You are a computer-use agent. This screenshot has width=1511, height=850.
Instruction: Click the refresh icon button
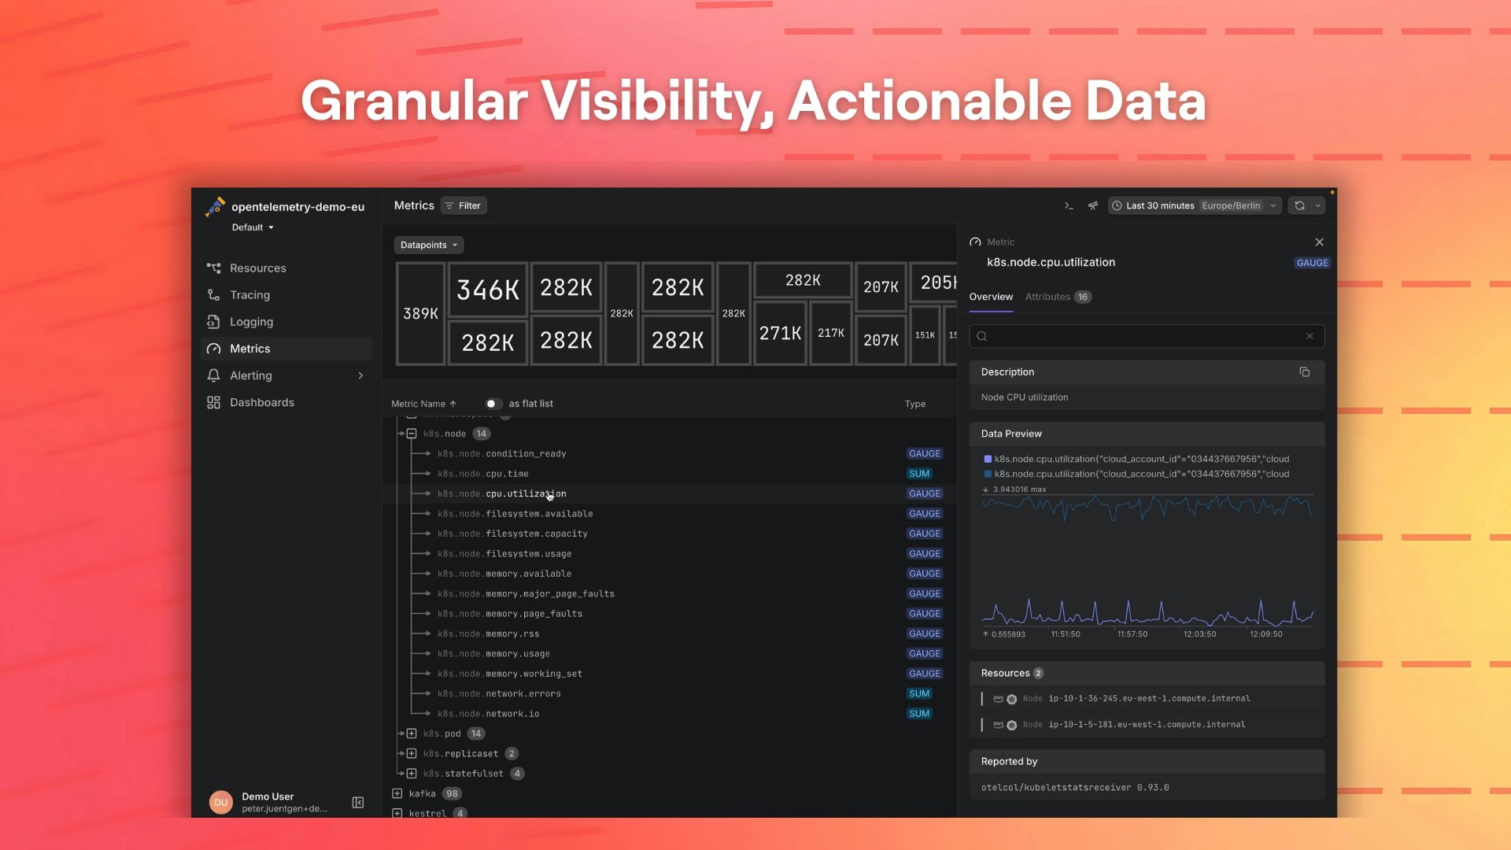point(1300,205)
